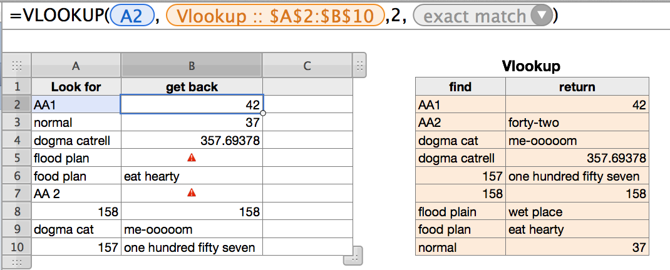Image resolution: width=670 pixels, height=270 pixels.
Task: Click the error triangle in cell B7
Action: click(x=192, y=194)
